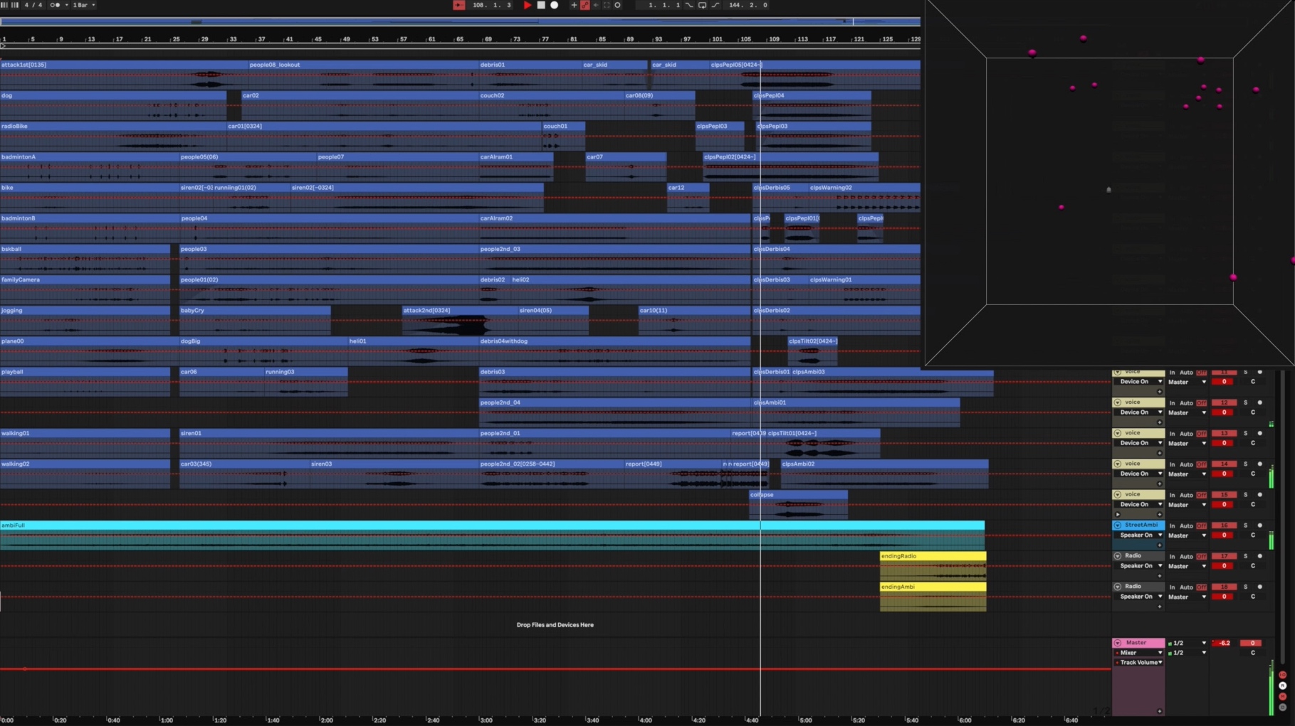Screen dimensions: 1295x726
Task: Toggle the Mixer (M) show/hide button
Action: tap(1282, 696)
